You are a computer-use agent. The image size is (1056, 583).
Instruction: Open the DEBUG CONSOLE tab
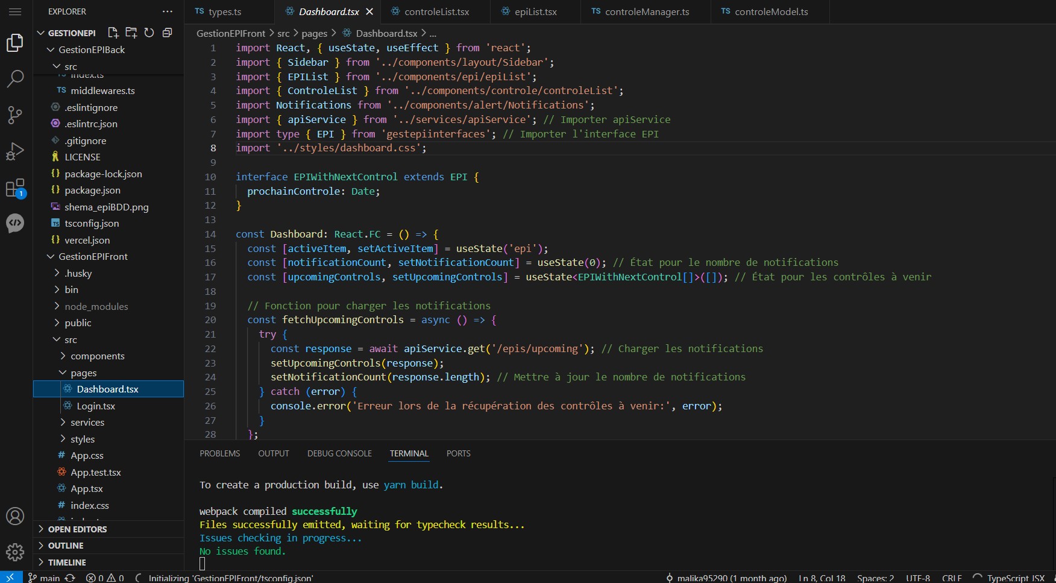[339, 453]
